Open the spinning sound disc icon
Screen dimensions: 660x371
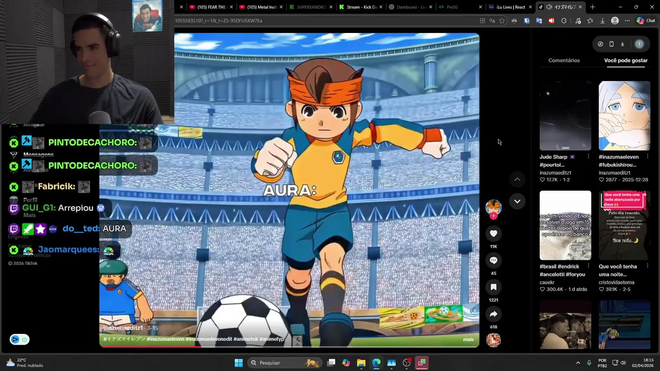pyautogui.click(x=493, y=340)
